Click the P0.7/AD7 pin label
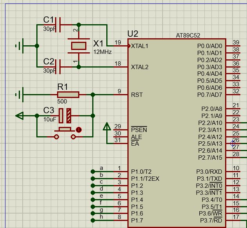The image size is (247, 228). 209,95
